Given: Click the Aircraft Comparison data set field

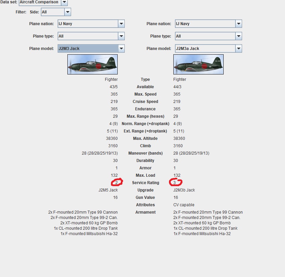Looking at the screenshot, I should [40, 2].
